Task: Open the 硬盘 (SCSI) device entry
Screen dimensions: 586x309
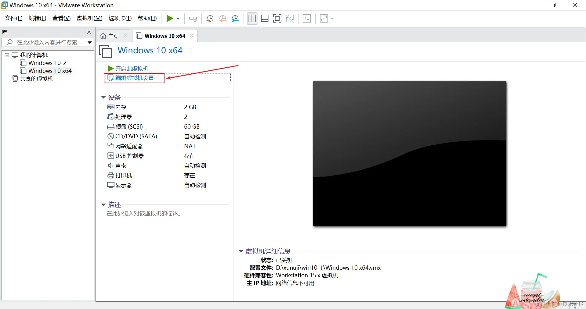Action: [x=129, y=126]
